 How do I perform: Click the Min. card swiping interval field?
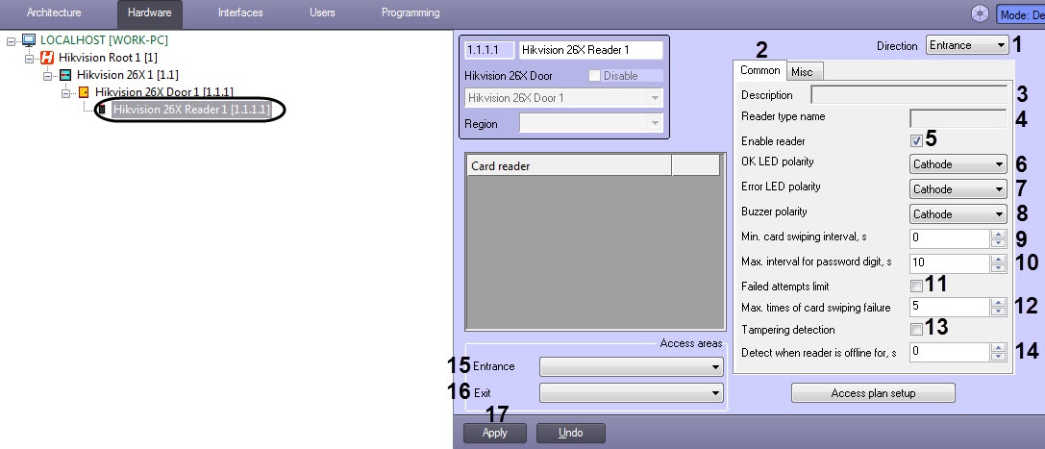(x=949, y=237)
